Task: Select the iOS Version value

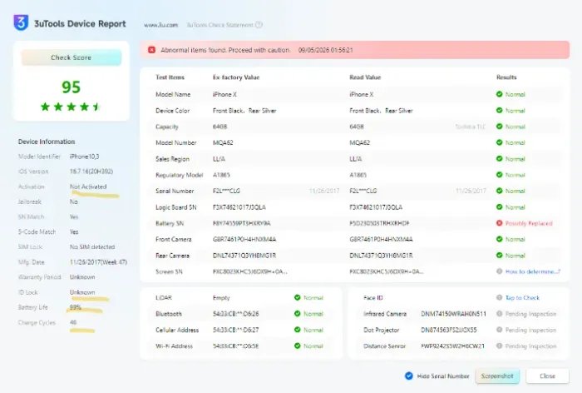Action: (91, 172)
